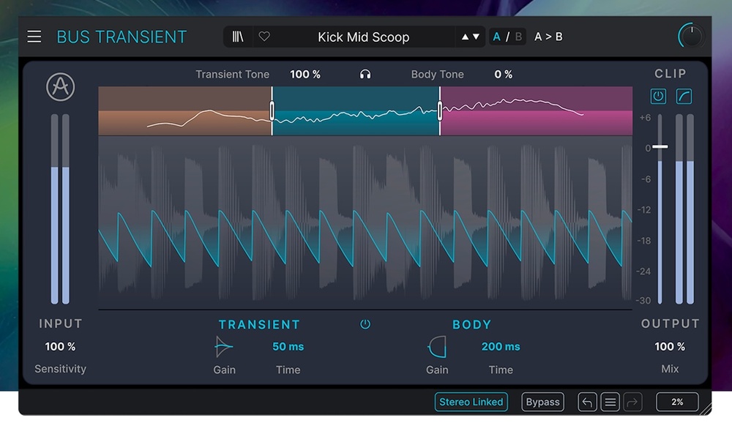Screen dimensions: 732x434
Task: Switch to the B preset slot
Action: click(x=518, y=37)
